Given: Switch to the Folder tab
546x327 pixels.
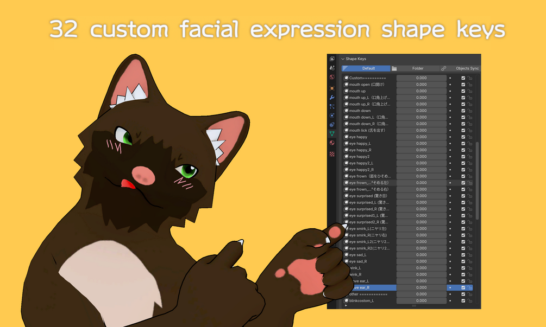Looking at the screenshot, I should (x=415, y=68).
